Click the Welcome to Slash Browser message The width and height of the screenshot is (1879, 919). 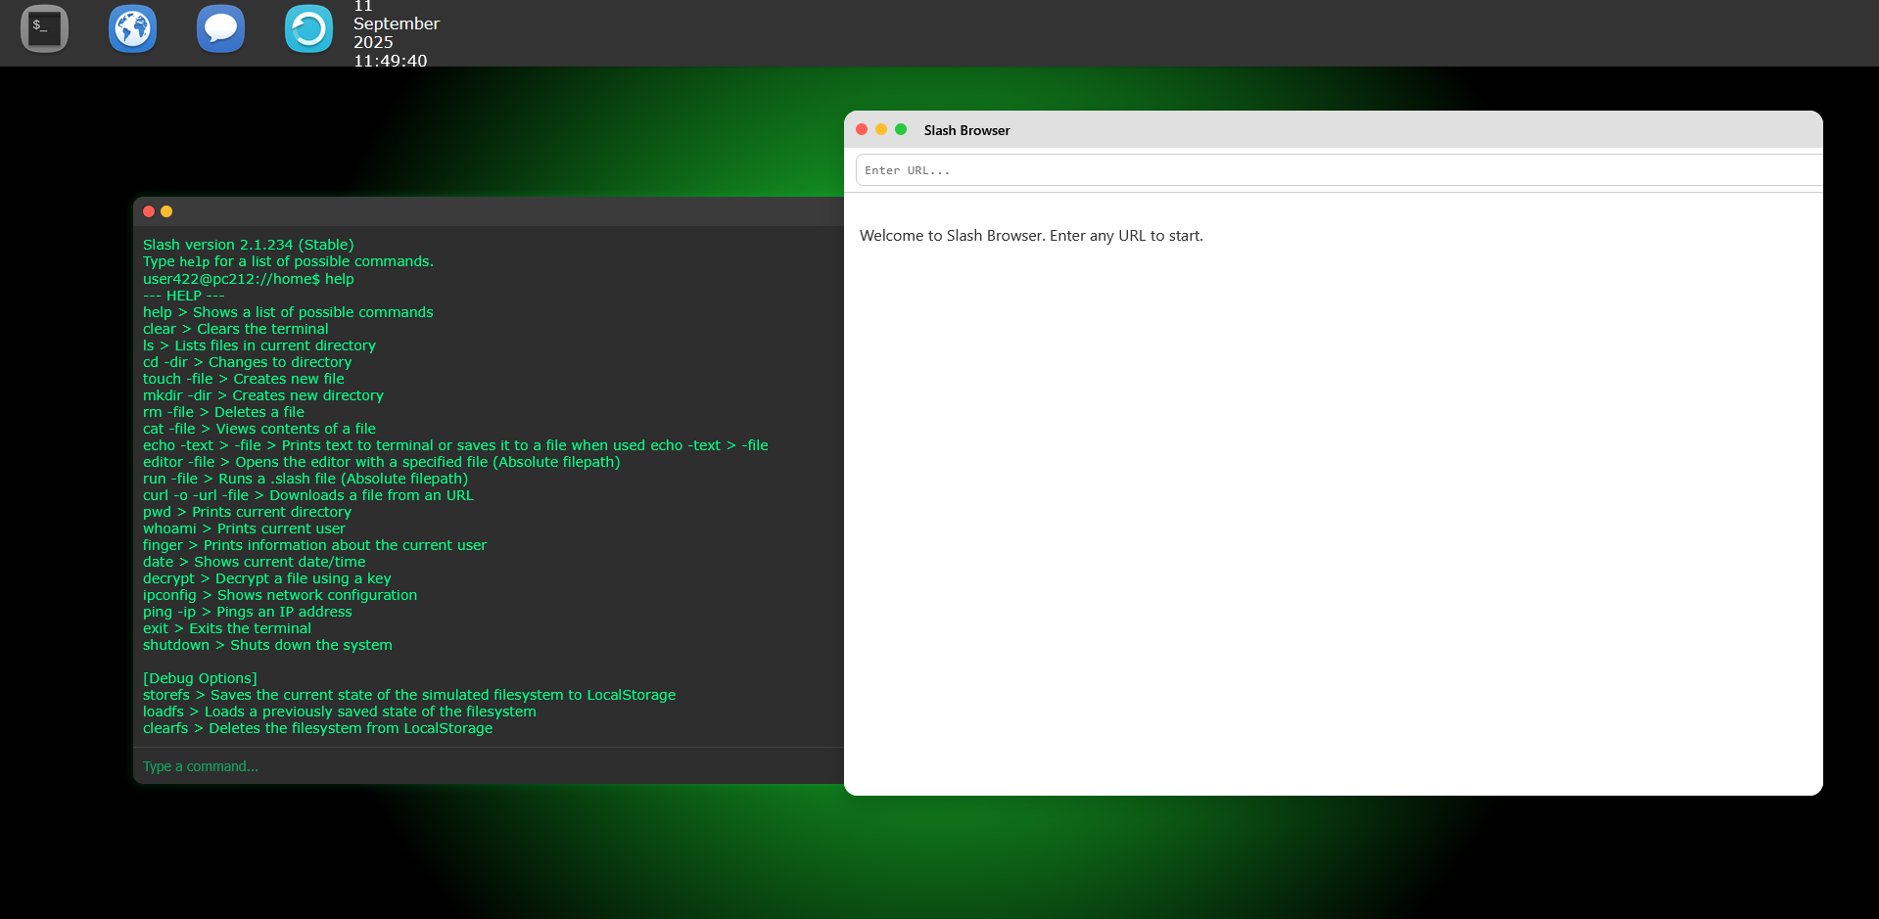(x=1031, y=235)
